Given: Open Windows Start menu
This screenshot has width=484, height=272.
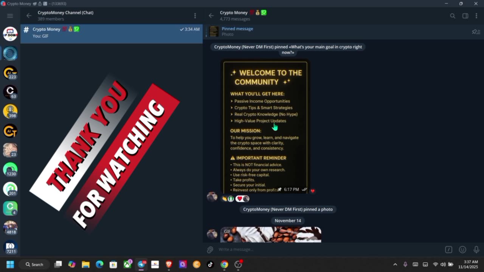Looking at the screenshot, I should click(x=10, y=264).
